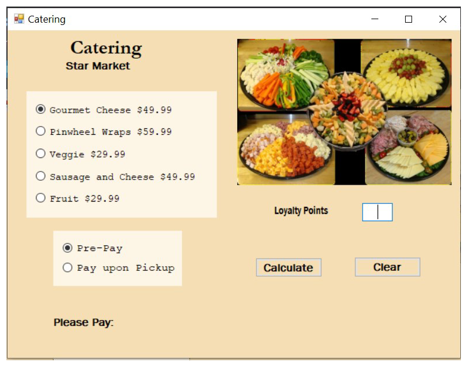Choose Pinwheel Wraps $59.99 radio button
Screen dimensions: 476x373
pyautogui.click(x=104, y=132)
